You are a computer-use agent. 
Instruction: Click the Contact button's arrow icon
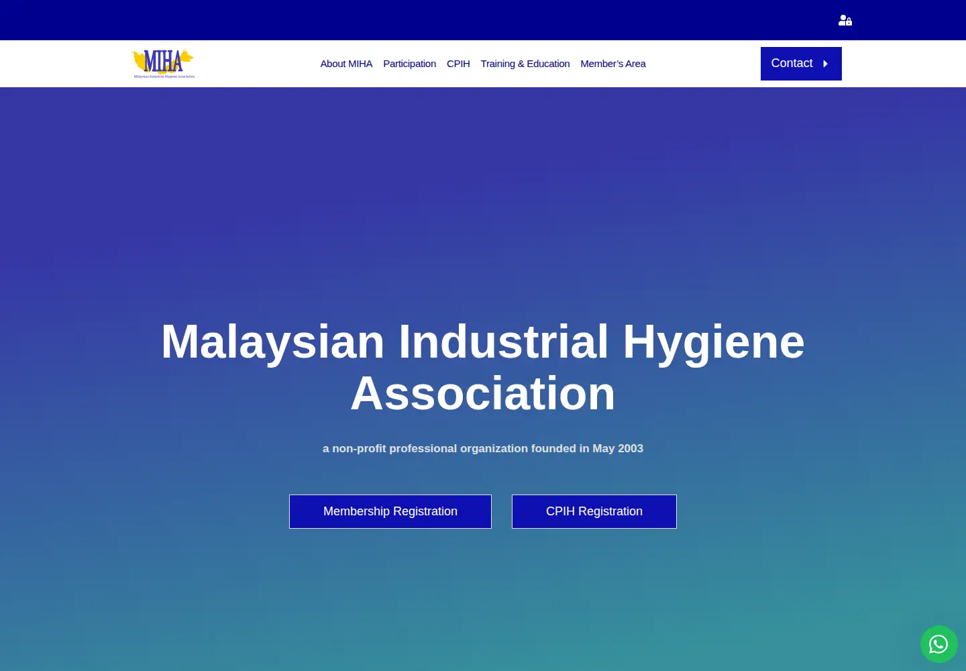click(826, 64)
